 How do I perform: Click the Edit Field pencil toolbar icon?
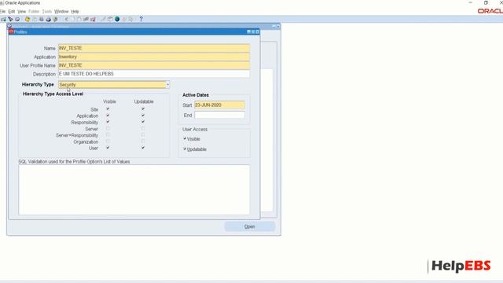103,19
